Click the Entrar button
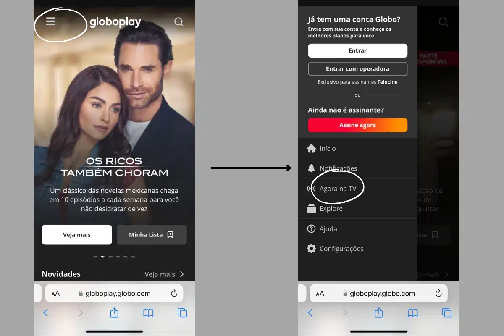 tap(358, 50)
